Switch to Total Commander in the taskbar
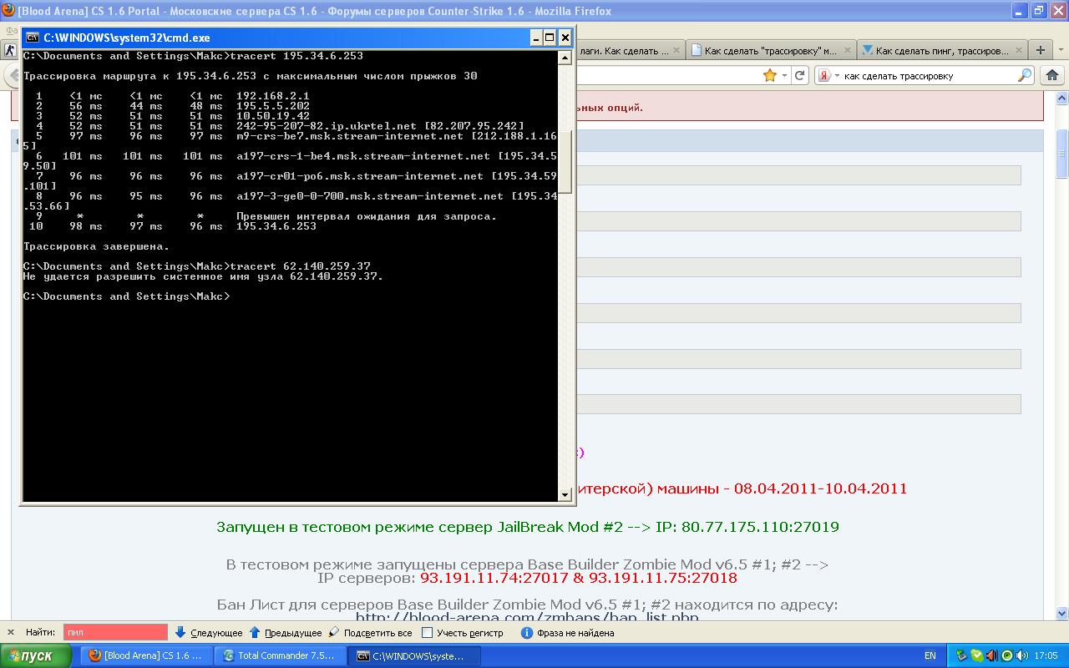 (280, 655)
